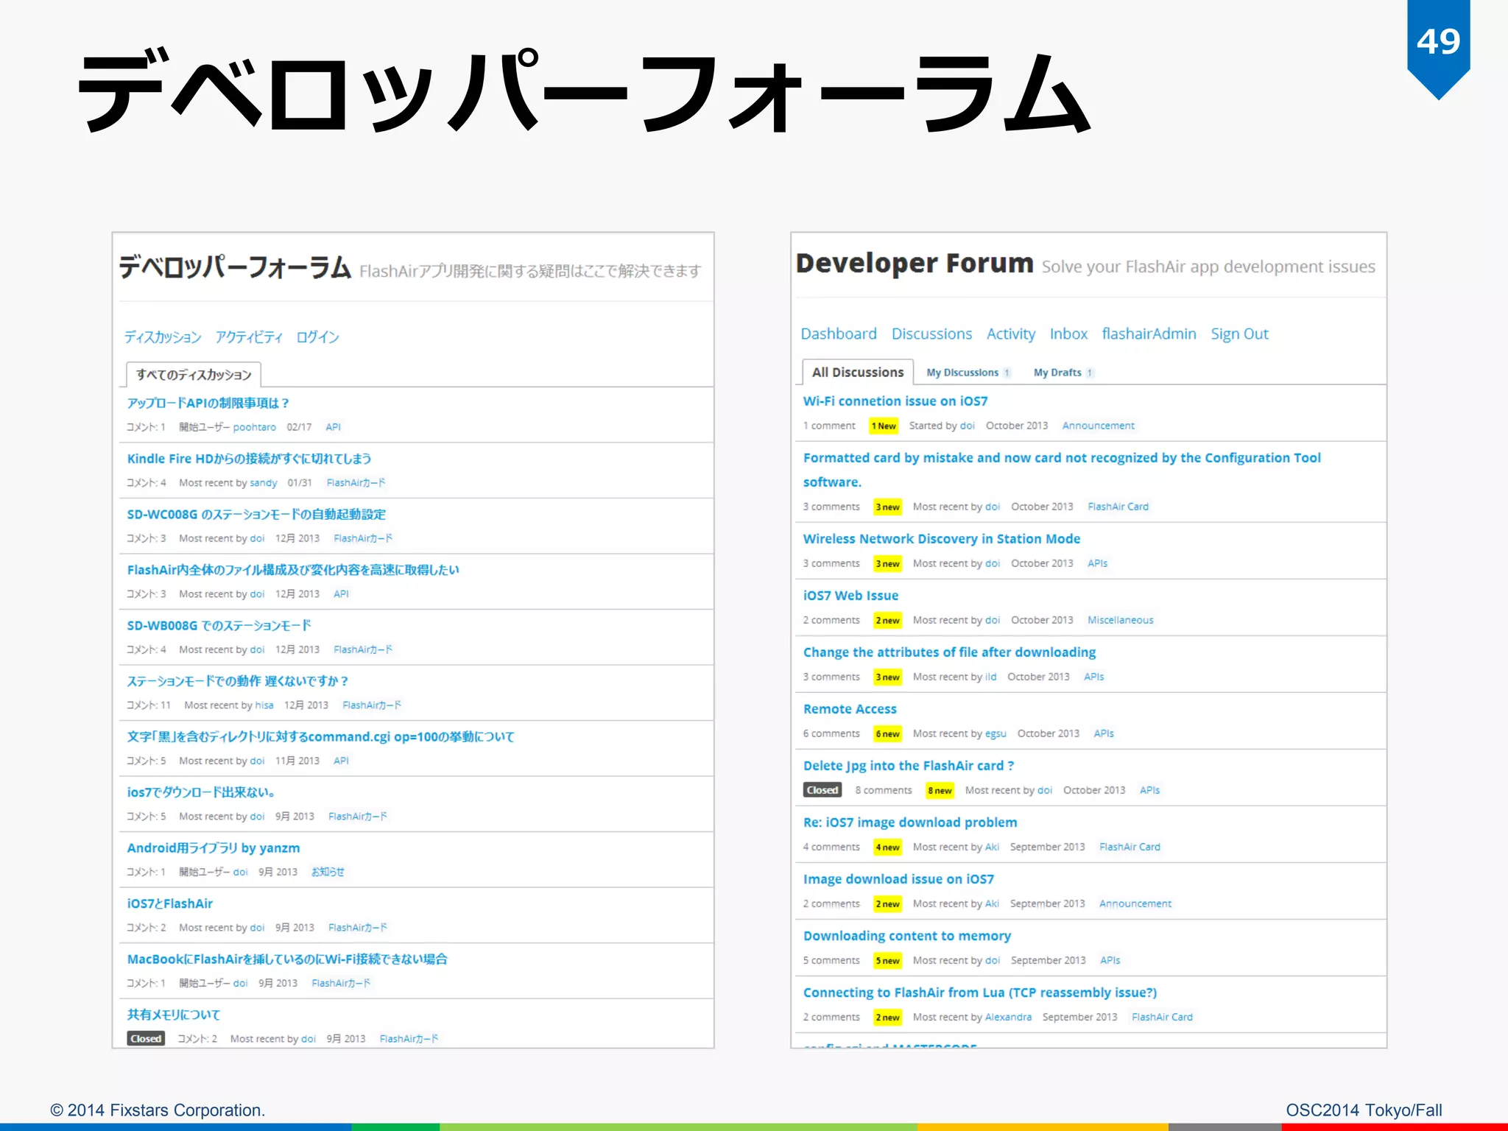Open user sandy's profile
This screenshot has width=1508, height=1131.
[x=263, y=483]
